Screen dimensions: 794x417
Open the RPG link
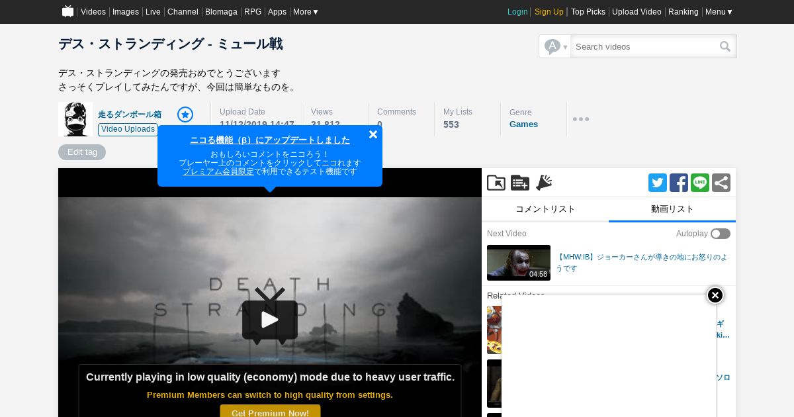(253, 12)
